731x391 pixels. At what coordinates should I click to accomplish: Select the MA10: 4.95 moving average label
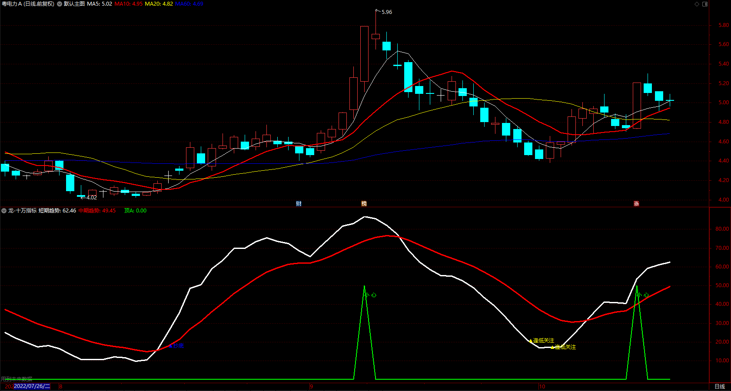coord(129,4)
